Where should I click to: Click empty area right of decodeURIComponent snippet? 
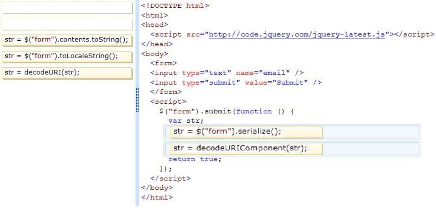(x=370, y=148)
